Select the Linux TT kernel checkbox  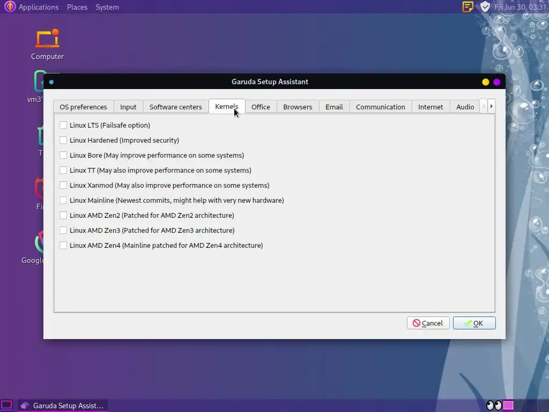63,170
